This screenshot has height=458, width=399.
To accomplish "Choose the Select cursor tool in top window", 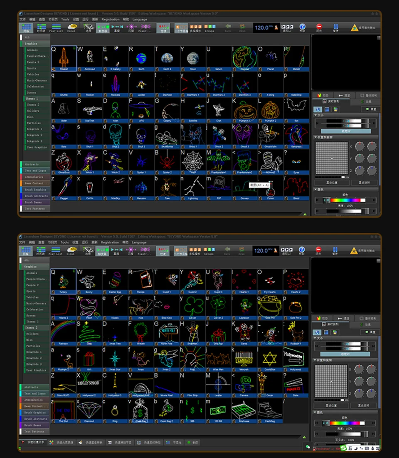I will (x=89, y=28).
